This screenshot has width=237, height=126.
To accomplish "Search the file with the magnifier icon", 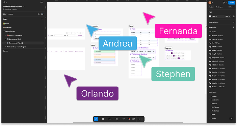I will point(38,14).
